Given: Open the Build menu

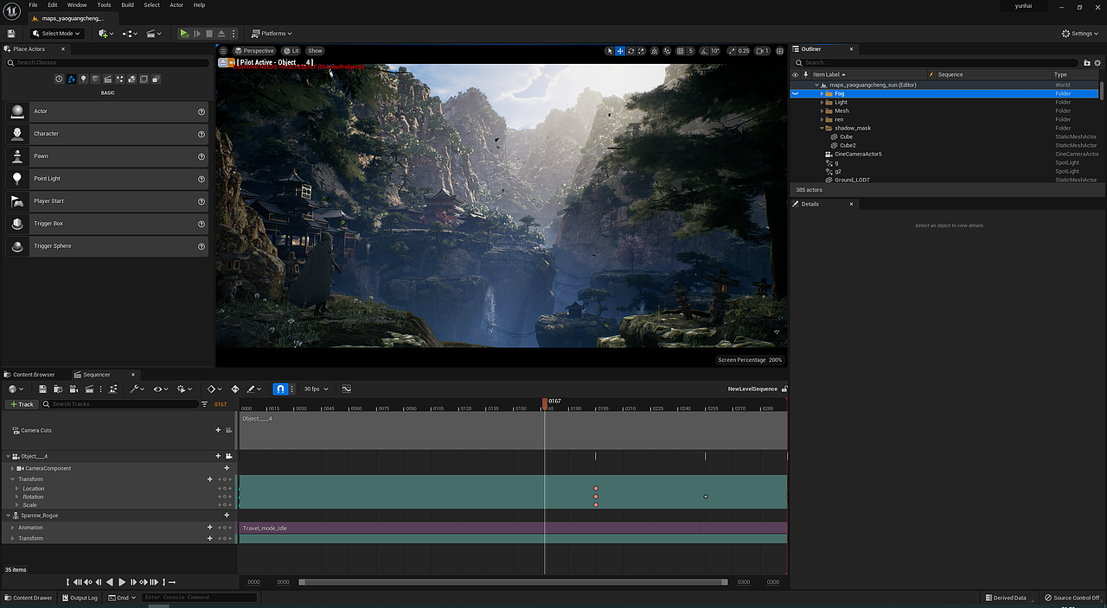Looking at the screenshot, I should (127, 5).
